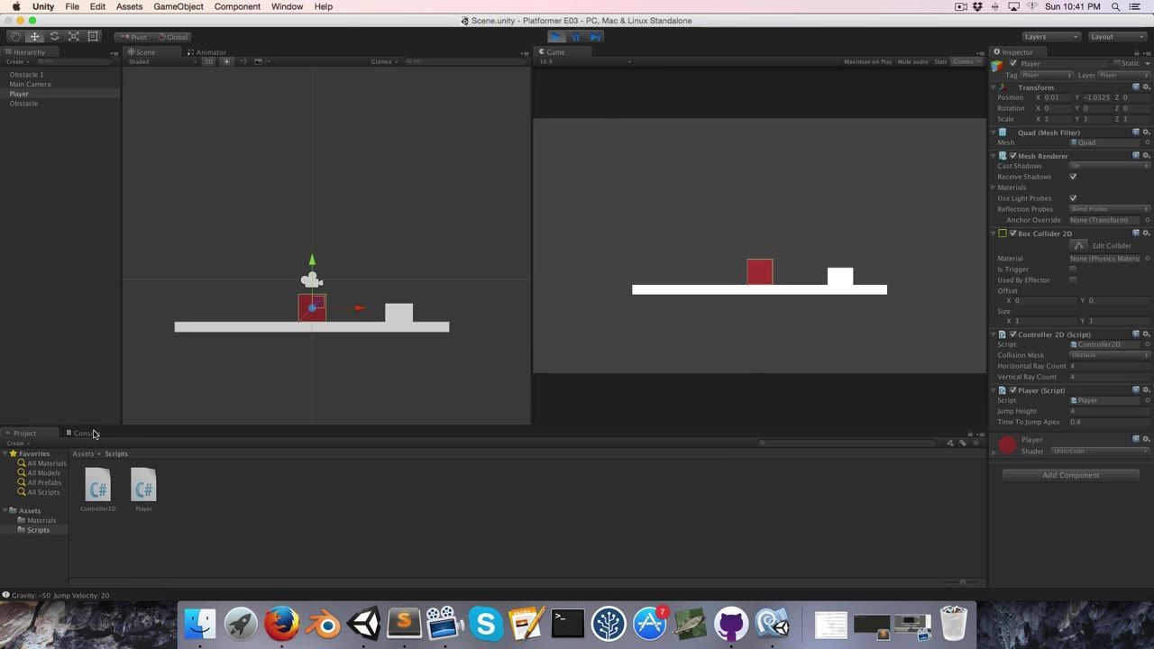Open Terminal from the dock
The image size is (1154, 649).
click(568, 623)
